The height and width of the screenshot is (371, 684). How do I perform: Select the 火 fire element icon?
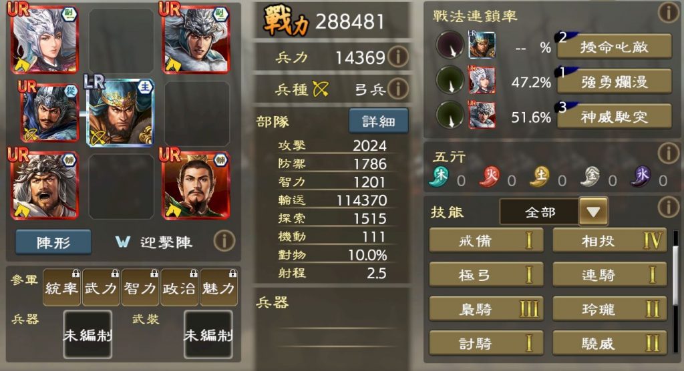[x=490, y=176]
